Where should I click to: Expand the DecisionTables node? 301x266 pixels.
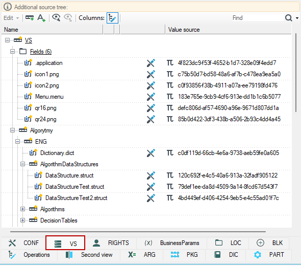click(x=22, y=220)
